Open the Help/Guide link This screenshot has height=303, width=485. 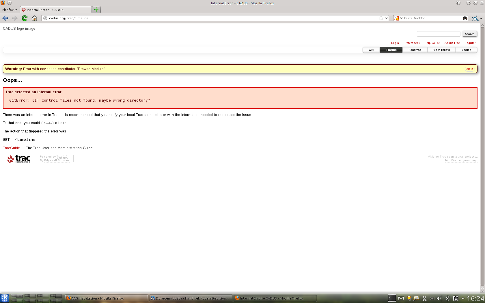pyautogui.click(x=432, y=43)
